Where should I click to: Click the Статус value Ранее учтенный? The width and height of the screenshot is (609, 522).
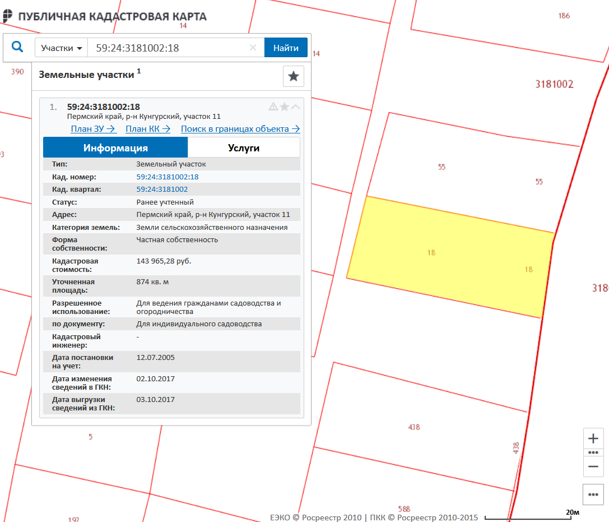click(165, 202)
